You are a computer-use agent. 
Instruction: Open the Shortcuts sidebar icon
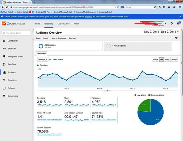point(4,49)
